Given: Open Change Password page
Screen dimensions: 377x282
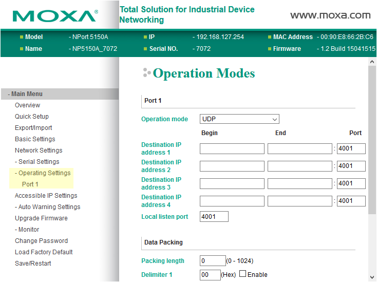Looking at the screenshot, I should click(x=41, y=241).
